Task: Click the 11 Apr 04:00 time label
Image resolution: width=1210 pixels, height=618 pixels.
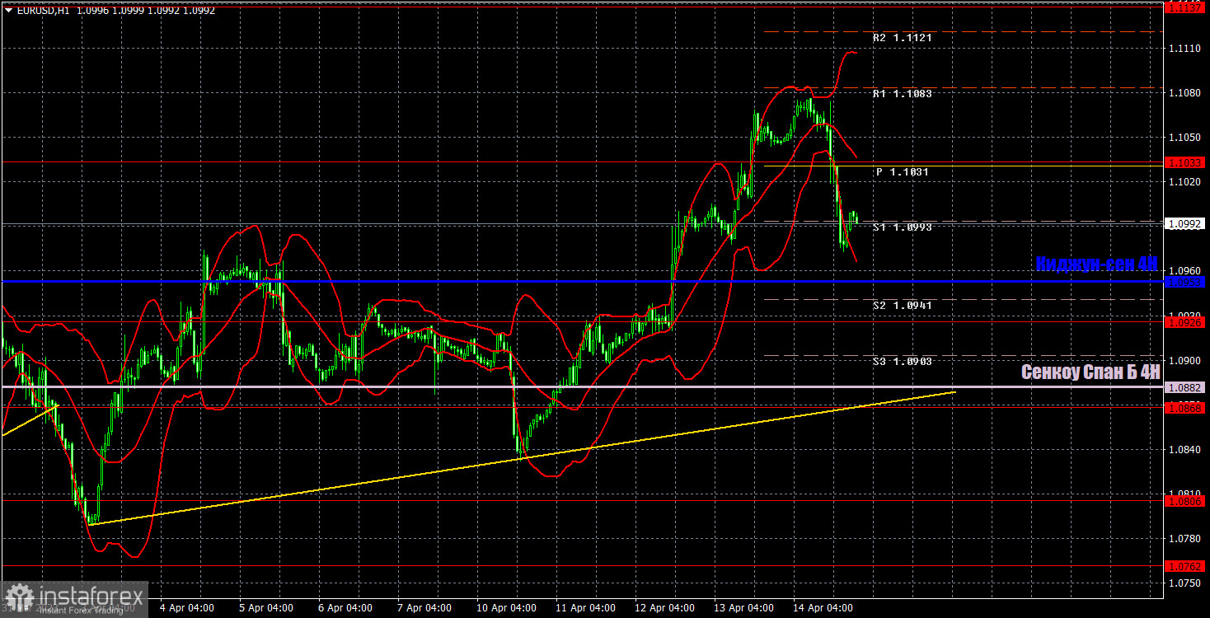Action: pyautogui.click(x=585, y=608)
